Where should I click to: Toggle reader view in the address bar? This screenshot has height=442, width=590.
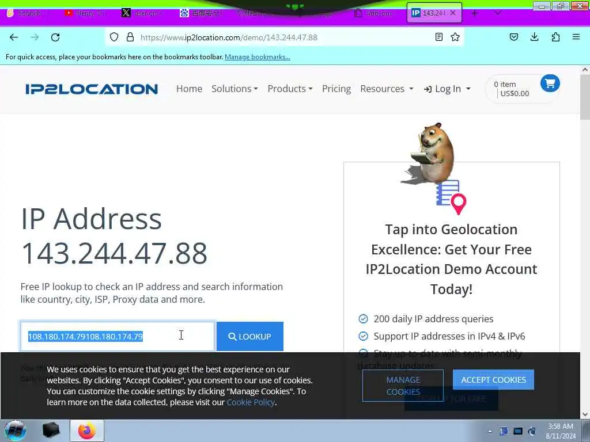coord(438,37)
